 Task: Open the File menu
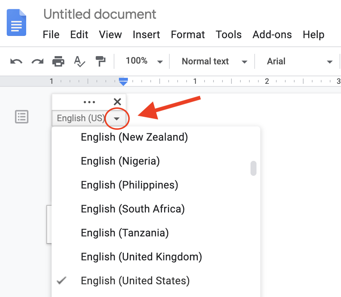[51, 35]
